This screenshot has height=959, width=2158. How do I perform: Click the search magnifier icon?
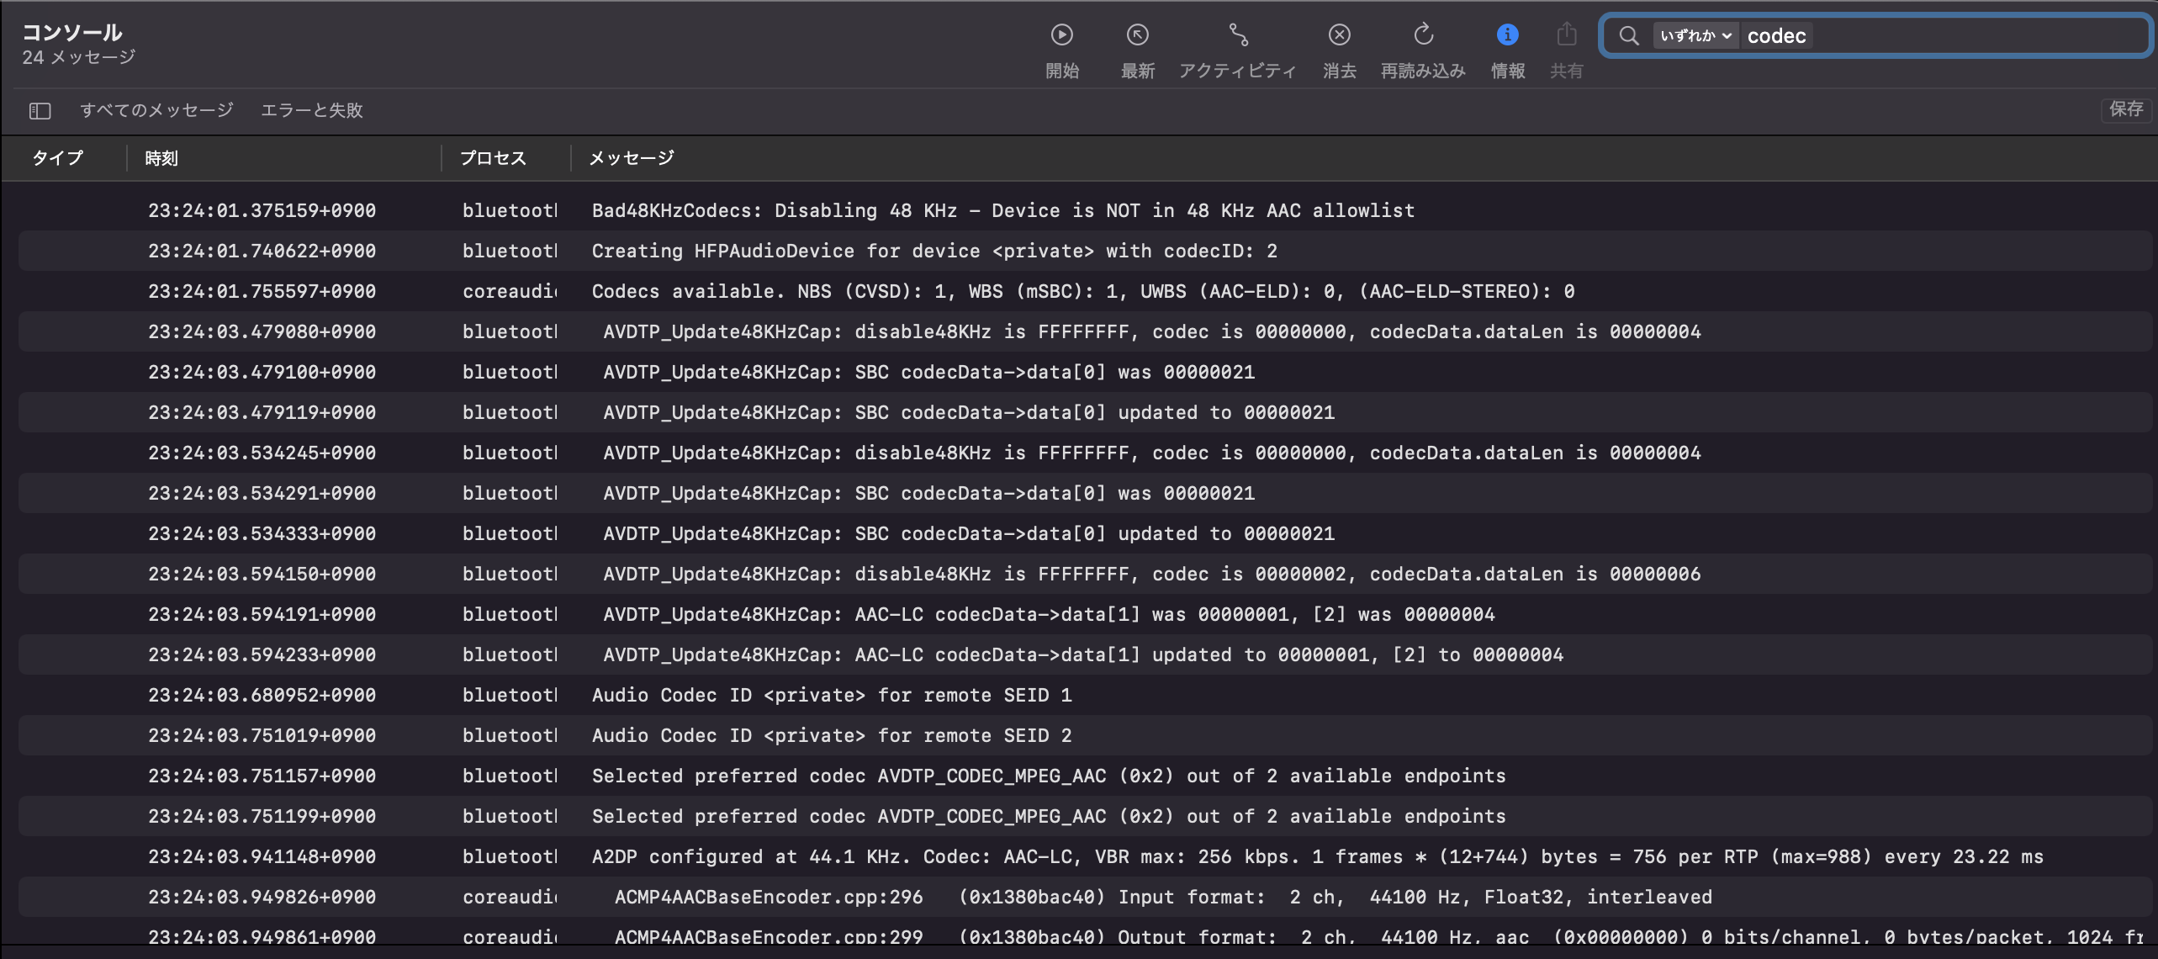click(1629, 36)
